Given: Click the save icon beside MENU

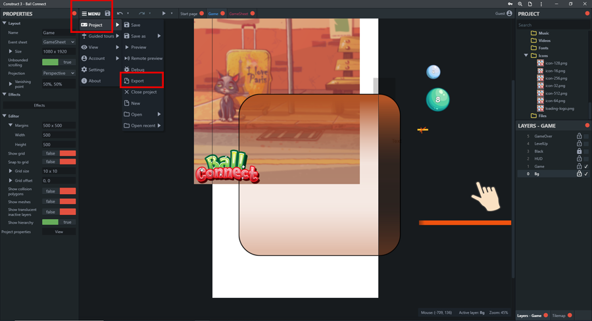Looking at the screenshot, I should pyautogui.click(x=108, y=13).
